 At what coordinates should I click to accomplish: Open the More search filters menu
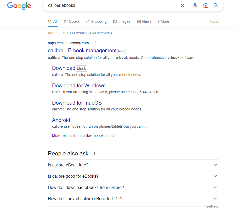pos(163,21)
